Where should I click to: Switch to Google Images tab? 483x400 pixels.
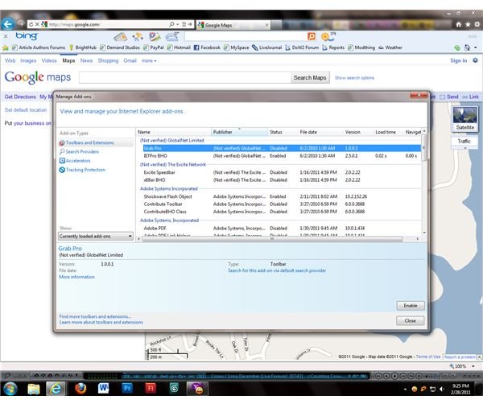click(x=28, y=60)
